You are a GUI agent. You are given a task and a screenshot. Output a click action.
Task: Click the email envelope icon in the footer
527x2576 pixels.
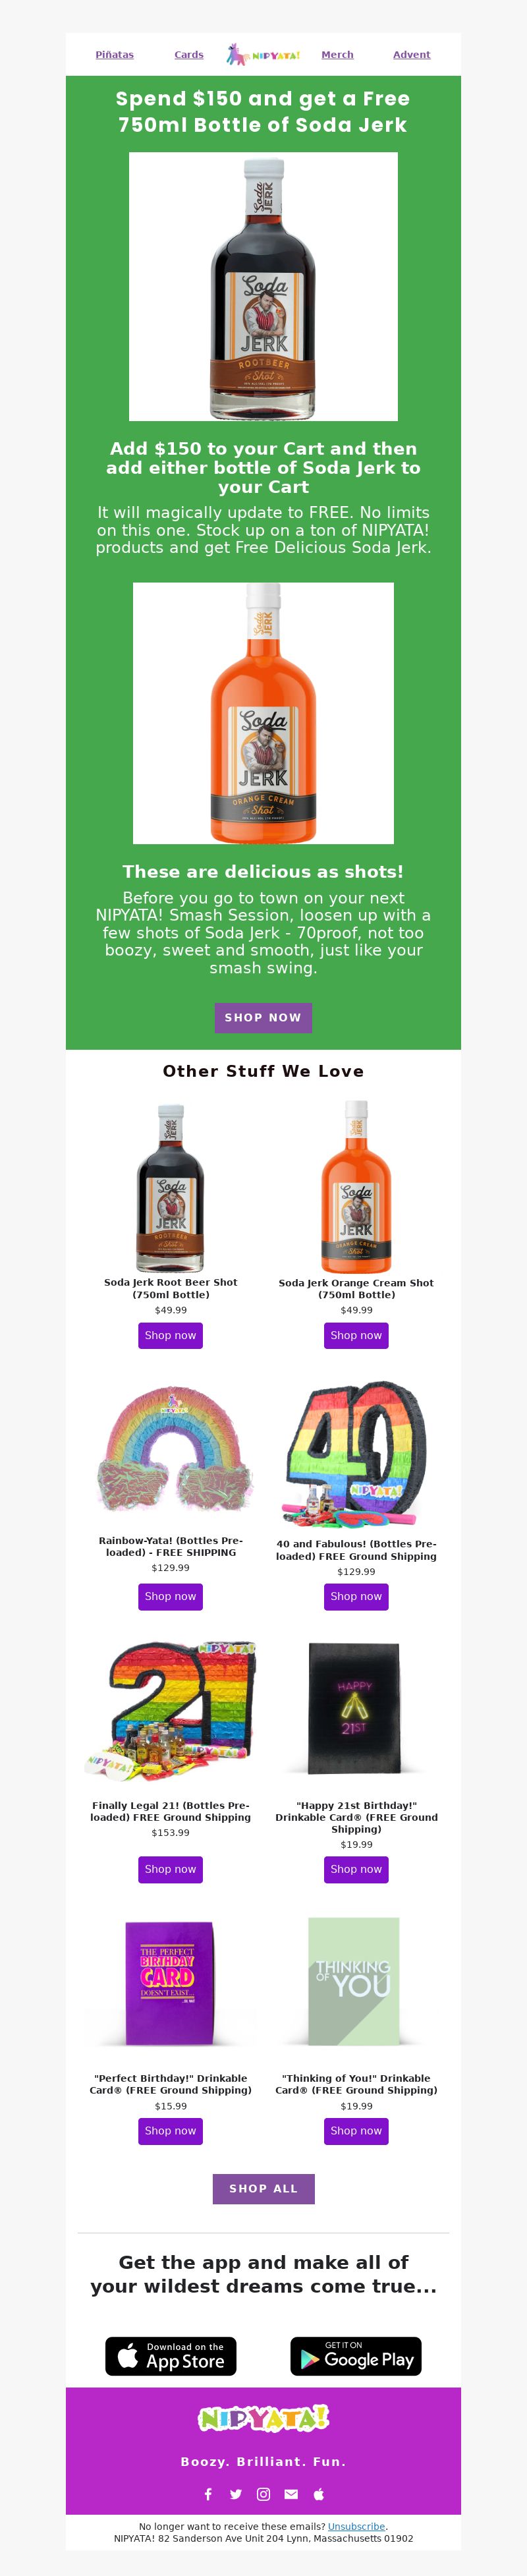(291, 2494)
